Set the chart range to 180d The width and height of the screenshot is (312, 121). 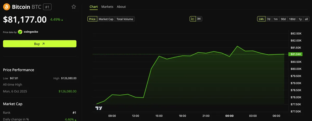click(x=292, y=19)
